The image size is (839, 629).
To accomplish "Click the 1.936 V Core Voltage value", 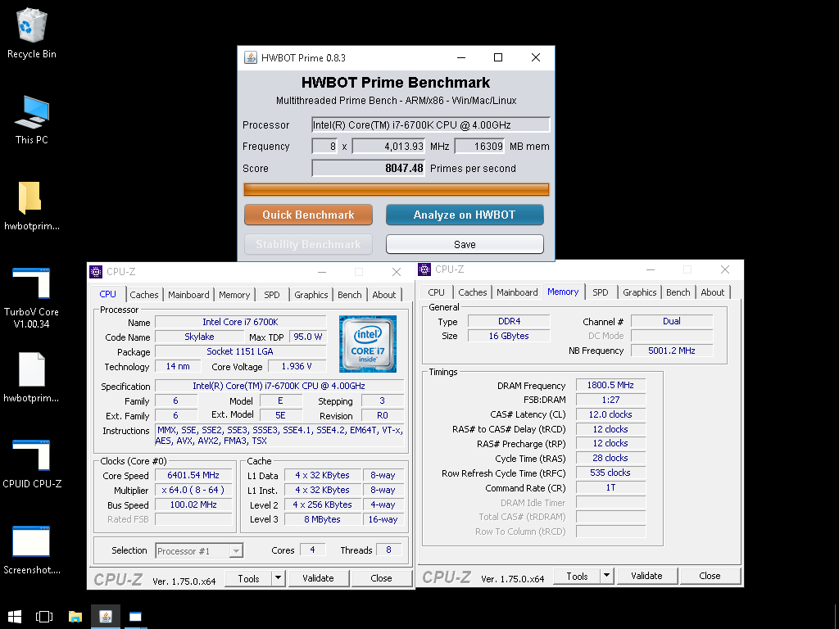I will click(x=297, y=366).
